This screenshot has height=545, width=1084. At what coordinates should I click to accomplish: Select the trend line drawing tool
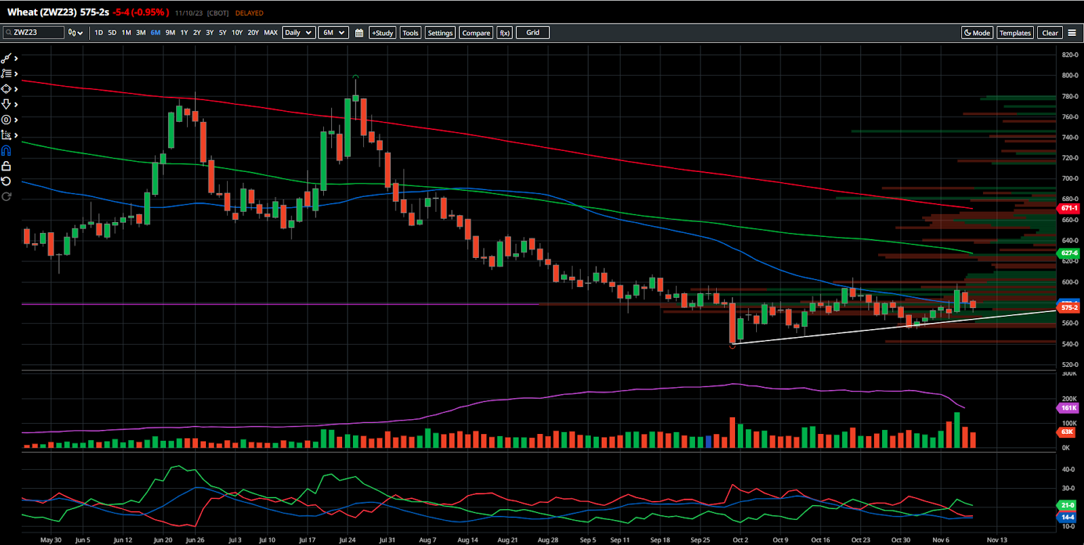tap(7, 59)
